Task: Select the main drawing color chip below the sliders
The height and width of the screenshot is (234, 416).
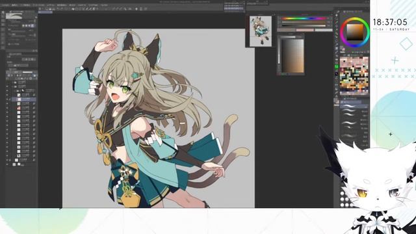Action: coord(286,30)
